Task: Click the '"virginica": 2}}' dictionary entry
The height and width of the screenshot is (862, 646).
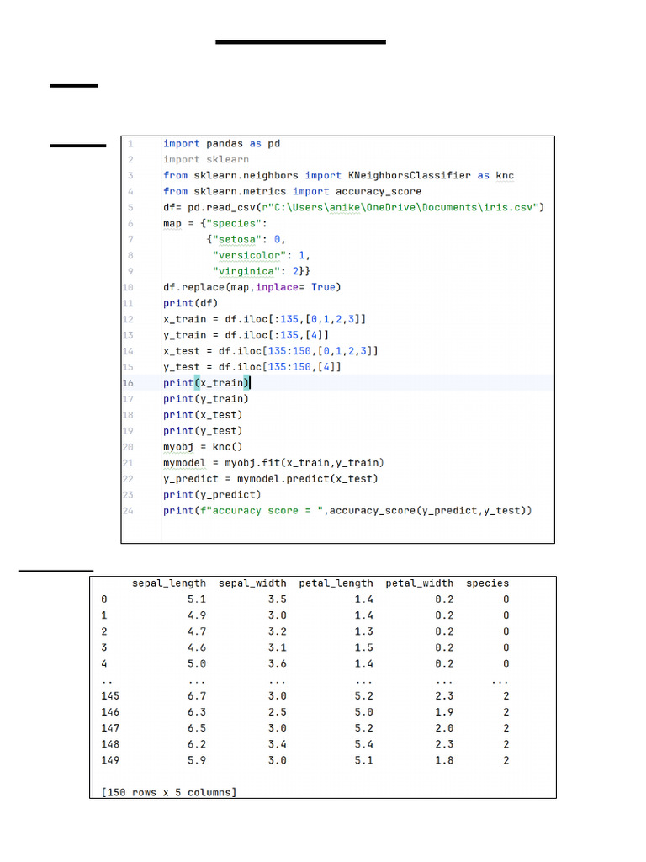Action: pyautogui.click(x=262, y=271)
